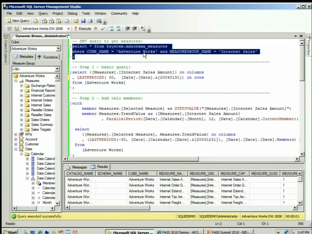312x234 pixels.
Task: Open the Tools menu
Action: tap(86, 13)
